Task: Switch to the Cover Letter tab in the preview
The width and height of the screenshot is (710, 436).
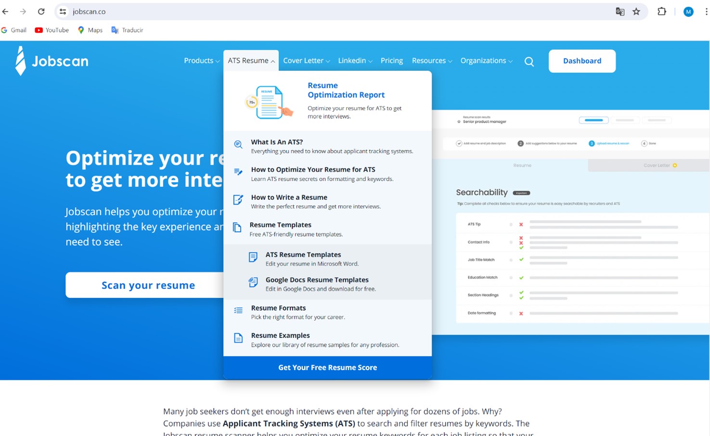Action: pyautogui.click(x=657, y=165)
